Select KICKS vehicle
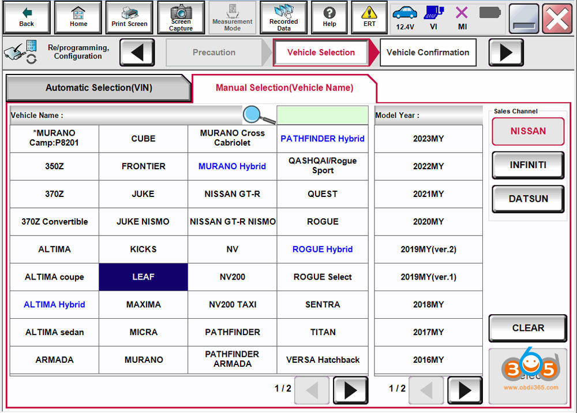The width and height of the screenshot is (577, 413). (143, 250)
